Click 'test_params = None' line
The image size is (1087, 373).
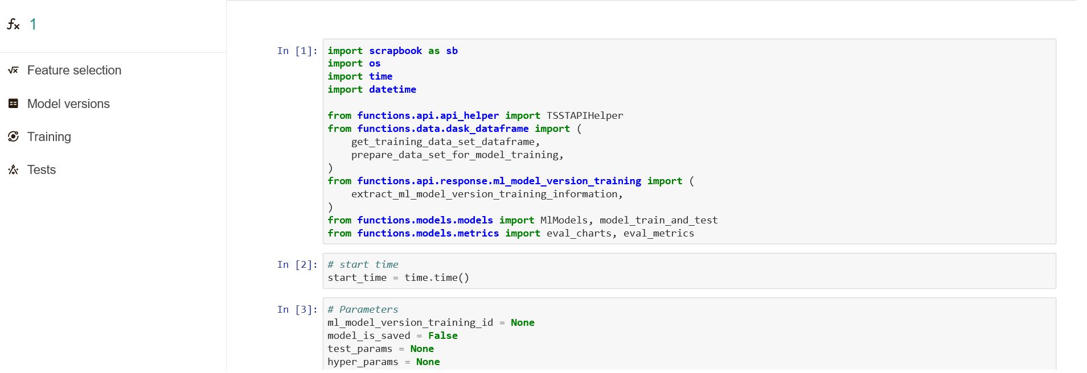pos(380,349)
